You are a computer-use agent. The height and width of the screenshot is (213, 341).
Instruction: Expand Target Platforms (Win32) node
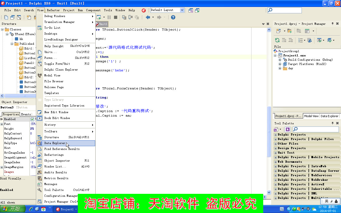coord(280,64)
